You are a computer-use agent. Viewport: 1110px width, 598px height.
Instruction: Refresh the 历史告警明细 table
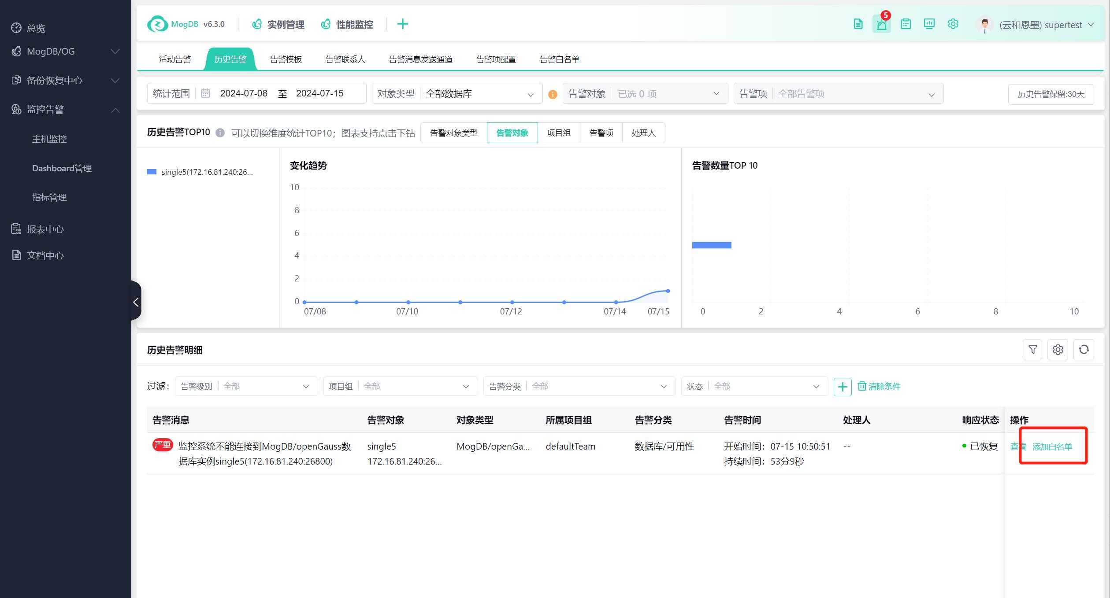1084,350
